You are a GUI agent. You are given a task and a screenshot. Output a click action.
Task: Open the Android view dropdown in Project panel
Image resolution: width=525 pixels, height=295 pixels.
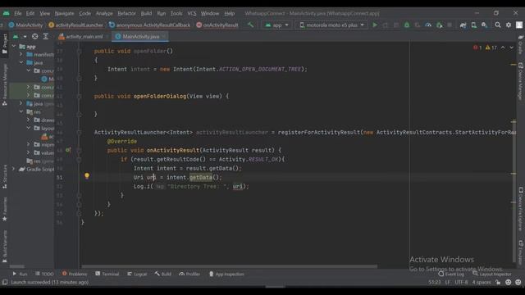tap(19, 36)
